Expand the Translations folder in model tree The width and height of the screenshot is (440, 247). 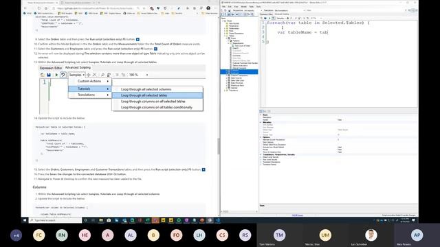click(x=225, y=91)
